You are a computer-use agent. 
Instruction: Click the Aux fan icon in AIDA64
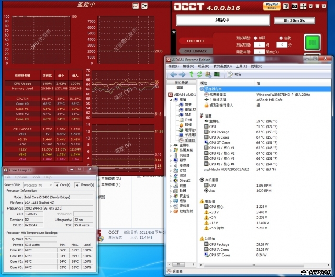click(206, 191)
